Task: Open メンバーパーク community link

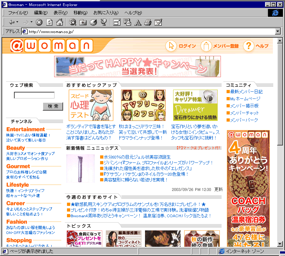Action: pyautogui.click(x=244, y=120)
